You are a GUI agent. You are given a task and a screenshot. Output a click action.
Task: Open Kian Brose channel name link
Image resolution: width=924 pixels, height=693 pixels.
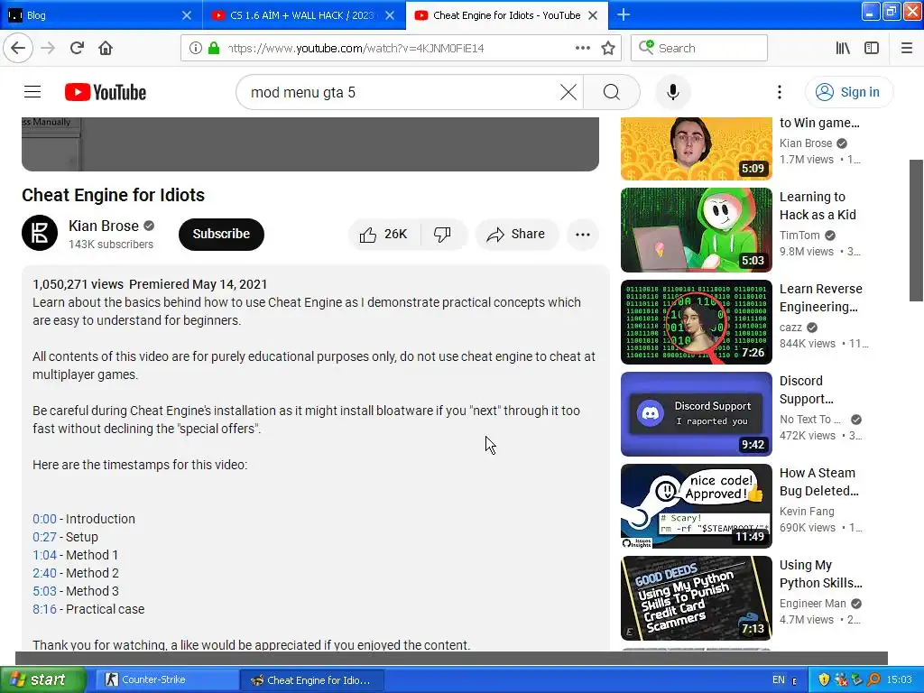click(x=104, y=226)
